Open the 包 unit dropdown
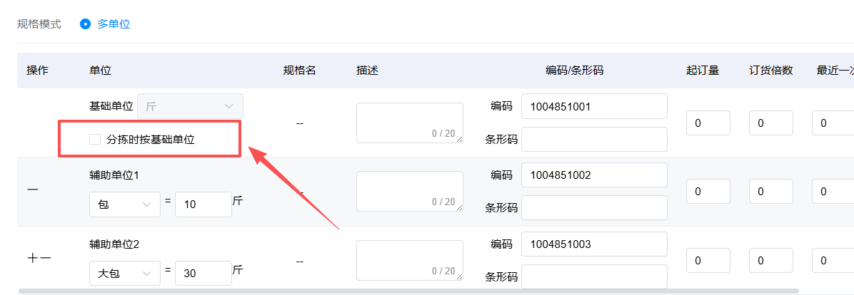Viewport: 854px width, 295px height. click(x=125, y=205)
